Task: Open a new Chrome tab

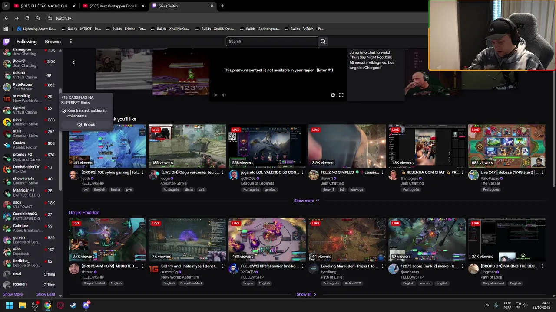Action: click(x=222, y=6)
